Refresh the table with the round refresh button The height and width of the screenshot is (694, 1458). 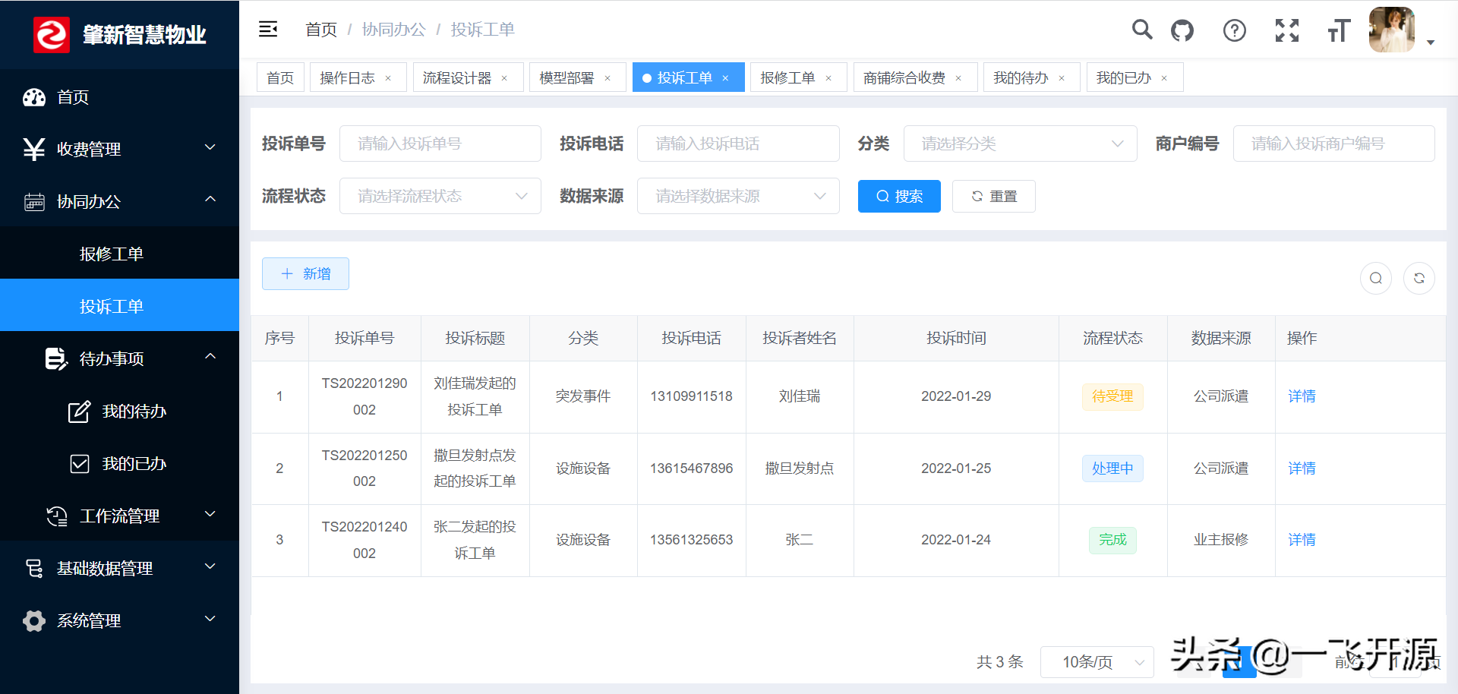click(1419, 278)
